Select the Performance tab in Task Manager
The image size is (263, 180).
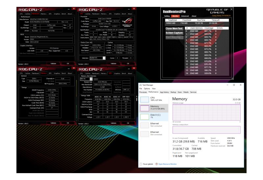point(153,92)
